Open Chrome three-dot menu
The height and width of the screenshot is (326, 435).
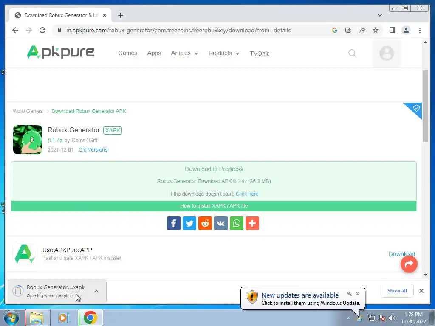[x=420, y=30]
